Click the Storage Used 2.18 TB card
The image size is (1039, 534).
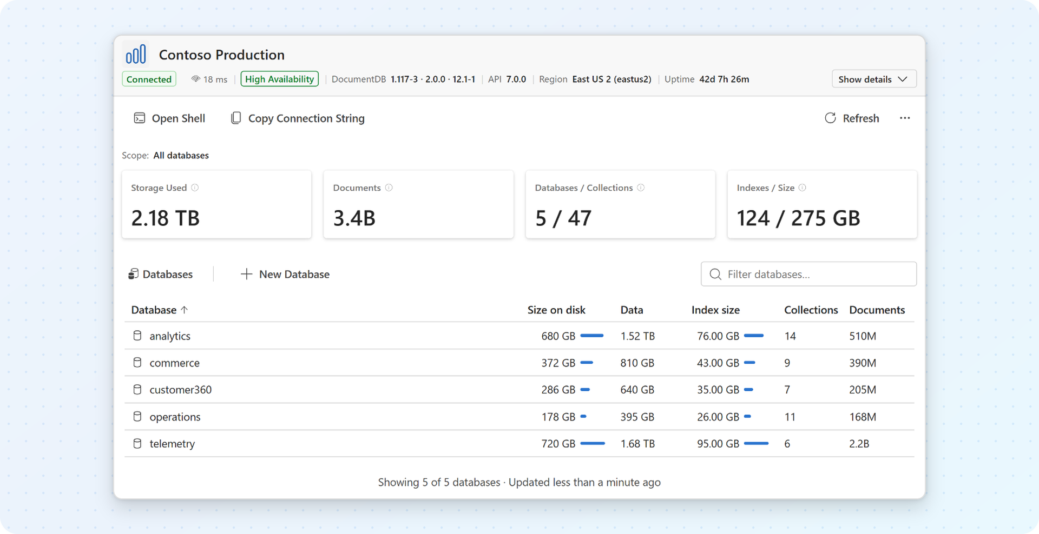click(216, 204)
